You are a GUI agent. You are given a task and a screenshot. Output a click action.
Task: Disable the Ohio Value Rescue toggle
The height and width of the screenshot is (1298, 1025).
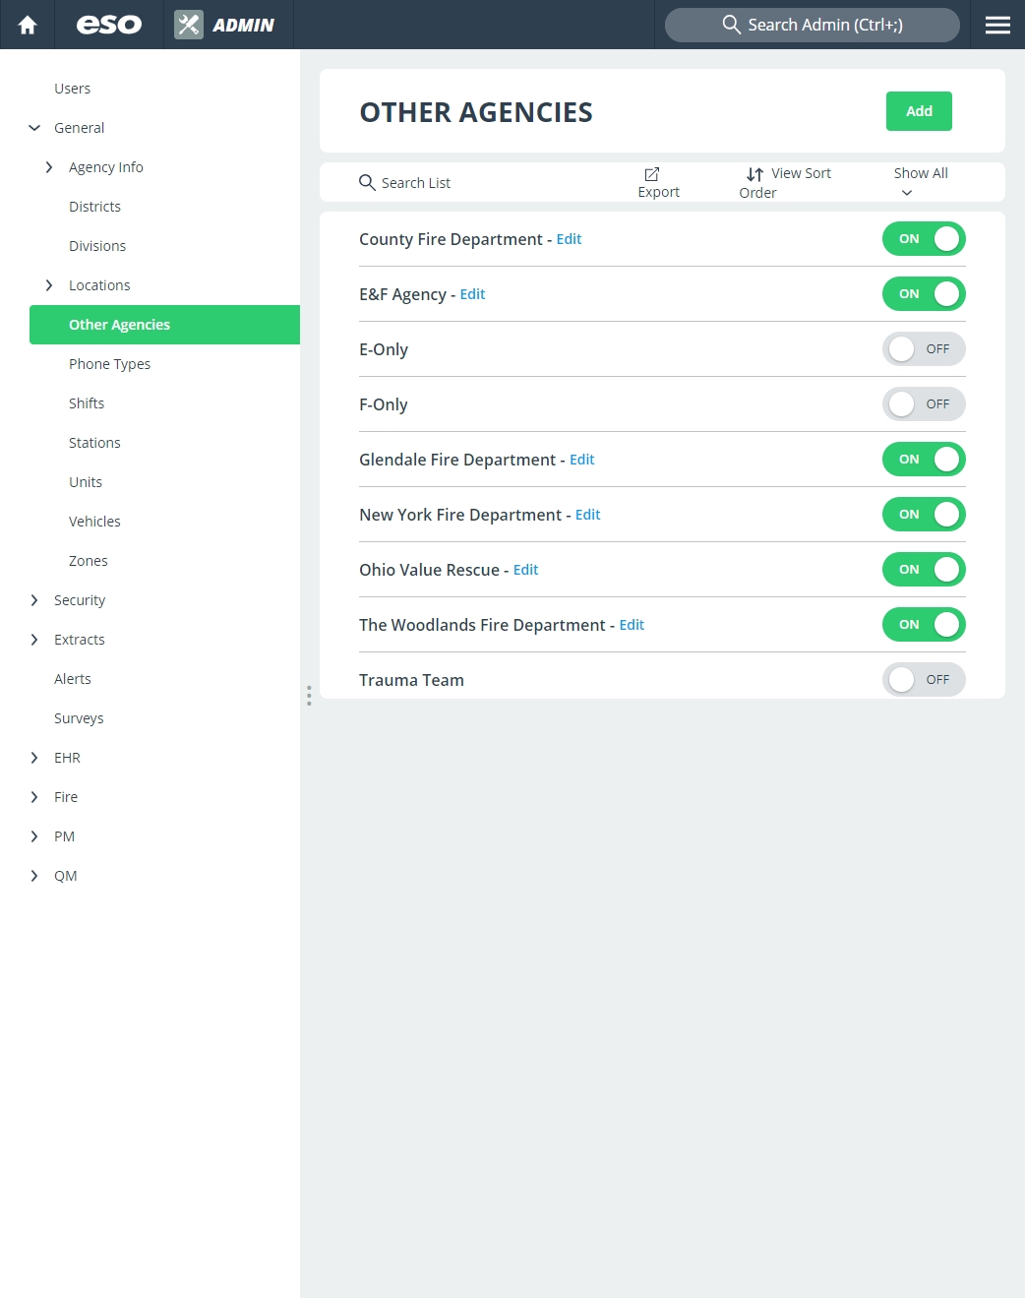924,570
